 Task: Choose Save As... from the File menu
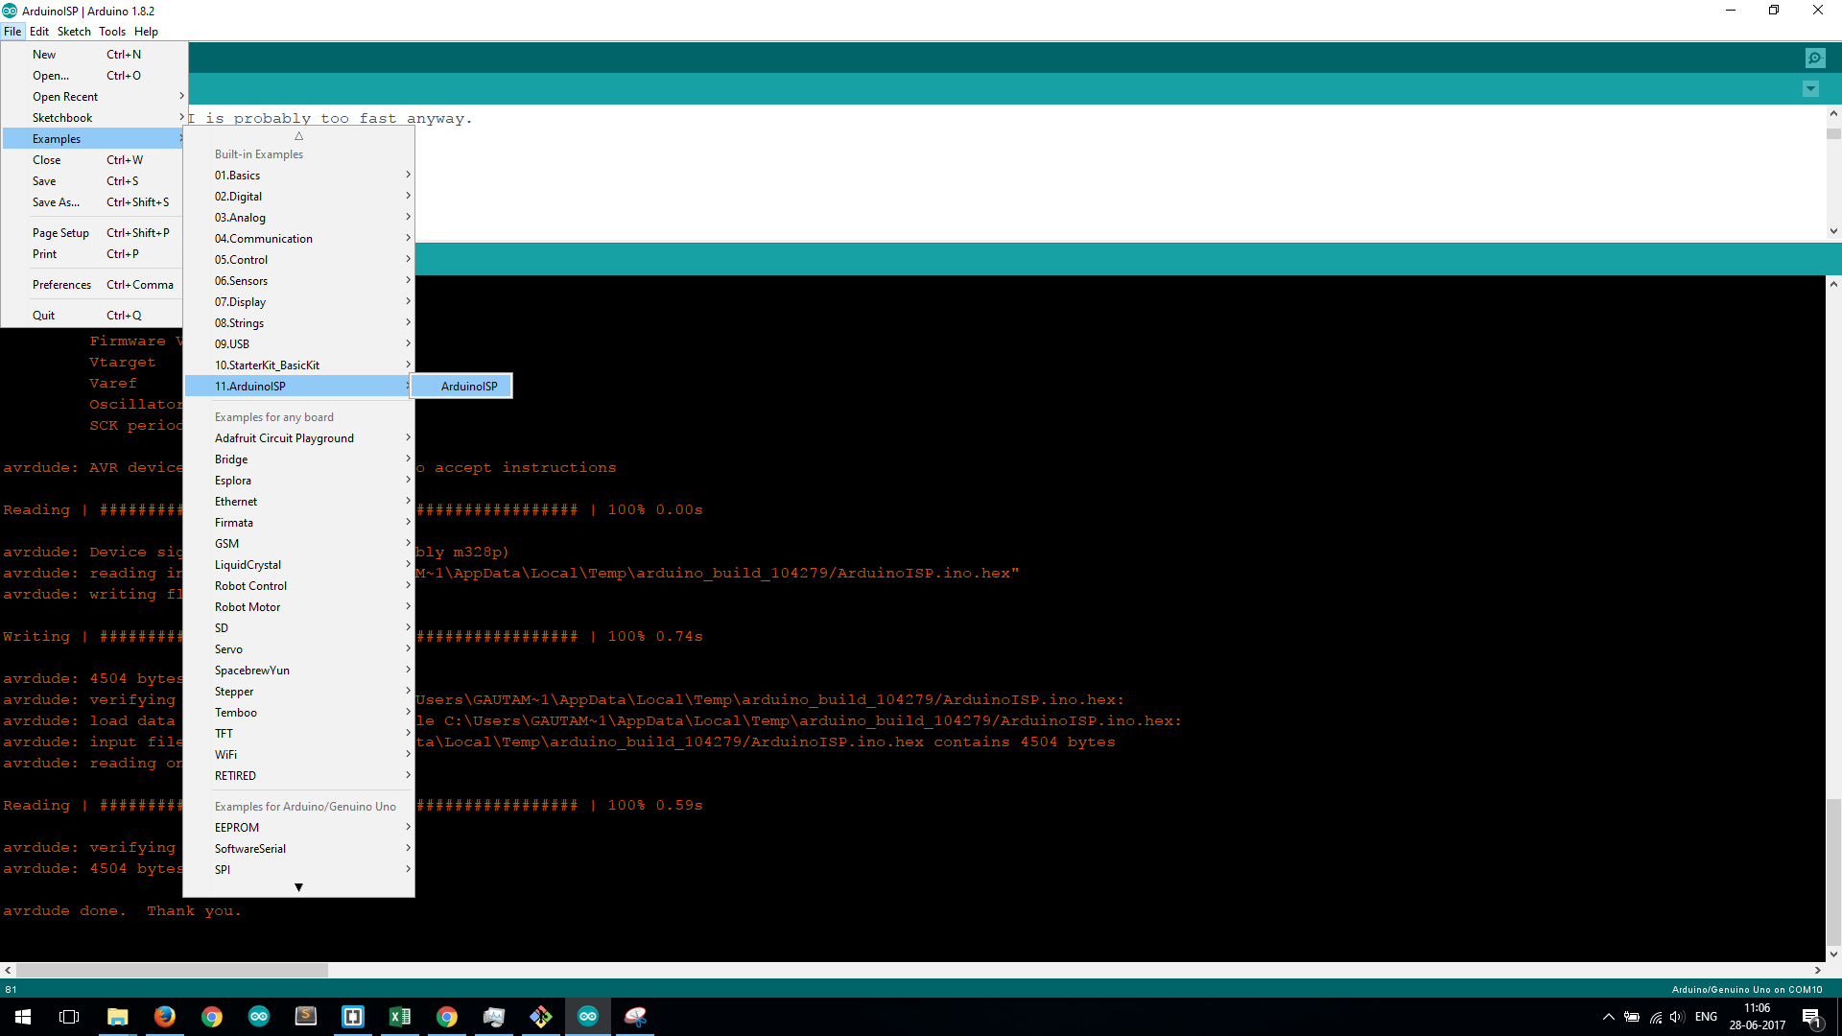click(x=94, y=202)
